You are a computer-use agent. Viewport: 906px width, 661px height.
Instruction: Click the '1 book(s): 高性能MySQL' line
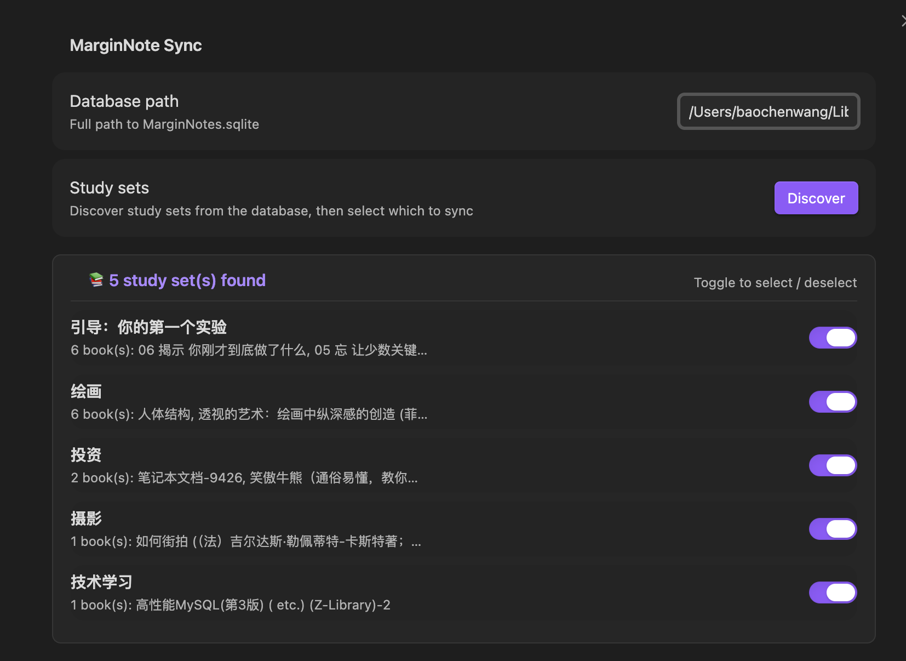click(x=231, y=605)
